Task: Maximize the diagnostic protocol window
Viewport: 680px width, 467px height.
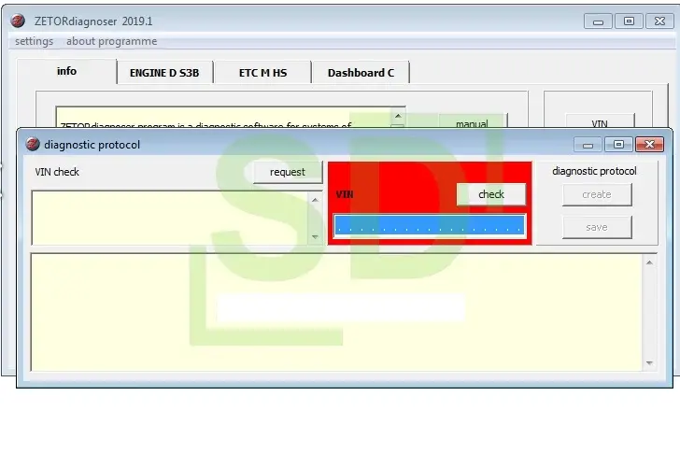Action: click(x=618, y=145)
